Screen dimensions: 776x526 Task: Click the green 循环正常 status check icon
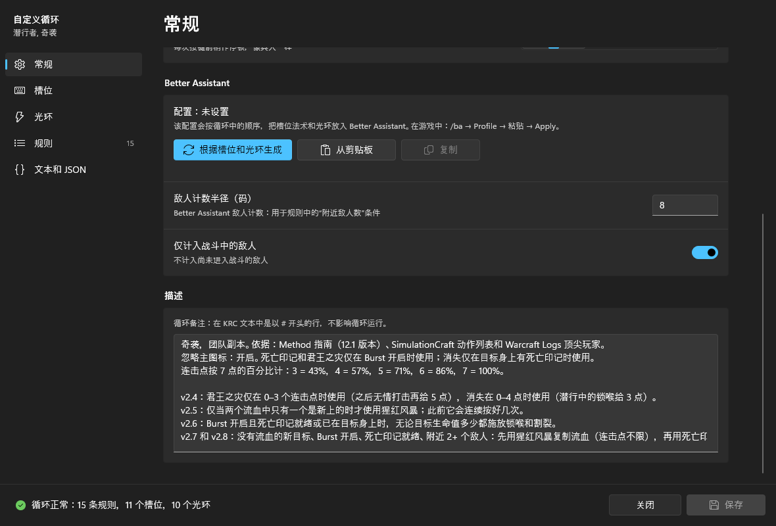point(20,505)
